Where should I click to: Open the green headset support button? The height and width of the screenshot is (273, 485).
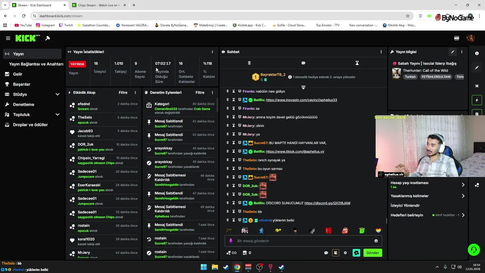click(474, 249)
